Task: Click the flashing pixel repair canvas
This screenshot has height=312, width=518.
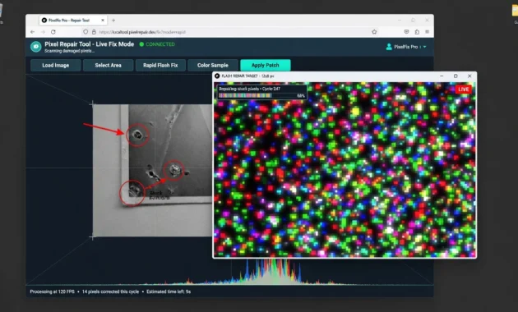Action: pos(345,170)
